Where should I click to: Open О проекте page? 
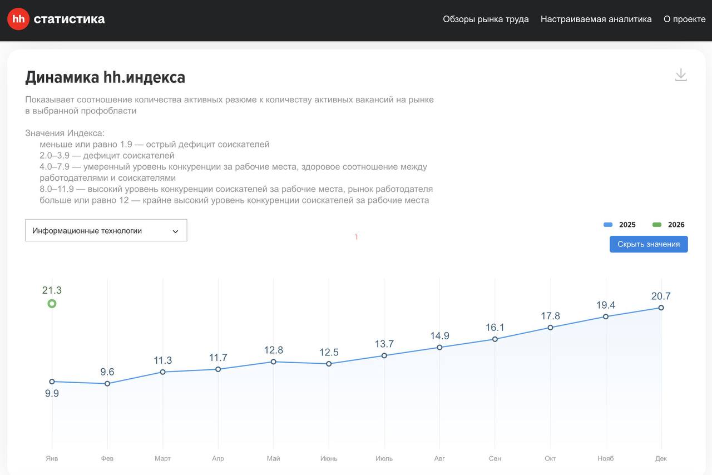[x=684, y=19]
